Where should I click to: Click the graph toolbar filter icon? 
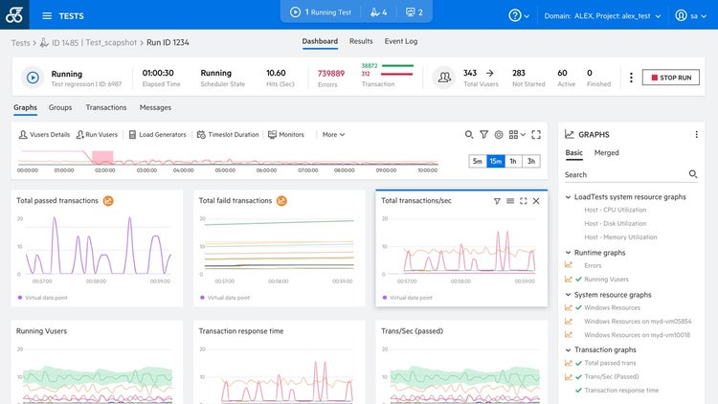pos(484,135)
